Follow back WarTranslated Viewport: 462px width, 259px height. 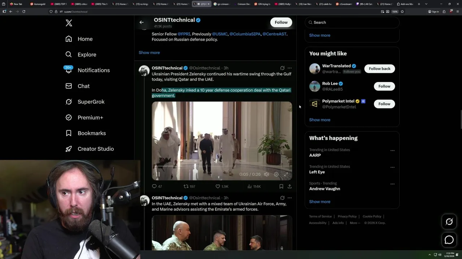coord(380,69)
